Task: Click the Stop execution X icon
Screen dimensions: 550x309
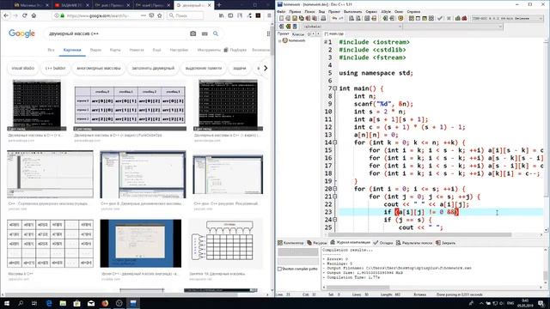Action: [x=449, y=18]
